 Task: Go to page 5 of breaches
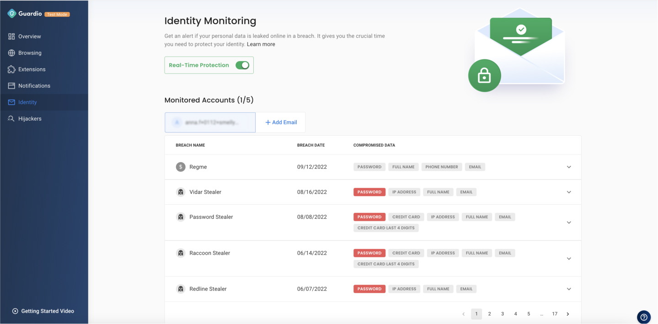[529, 314]
